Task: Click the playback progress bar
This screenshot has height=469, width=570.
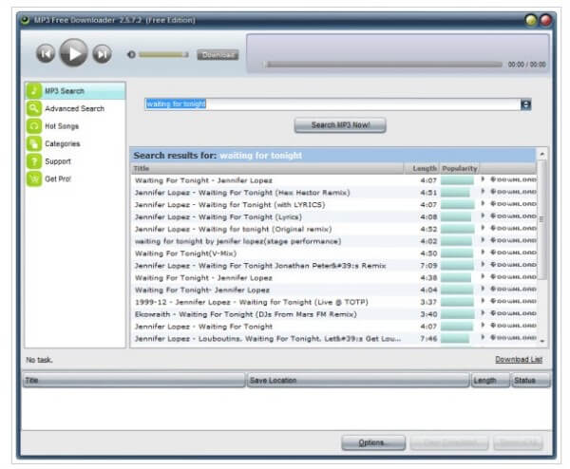Action: 383,65
